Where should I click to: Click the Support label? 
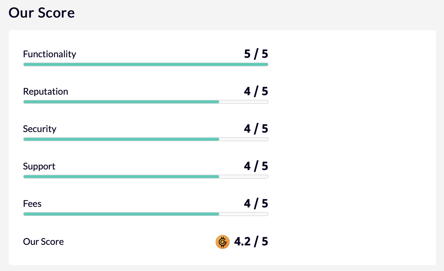click(x=39, y=166)
